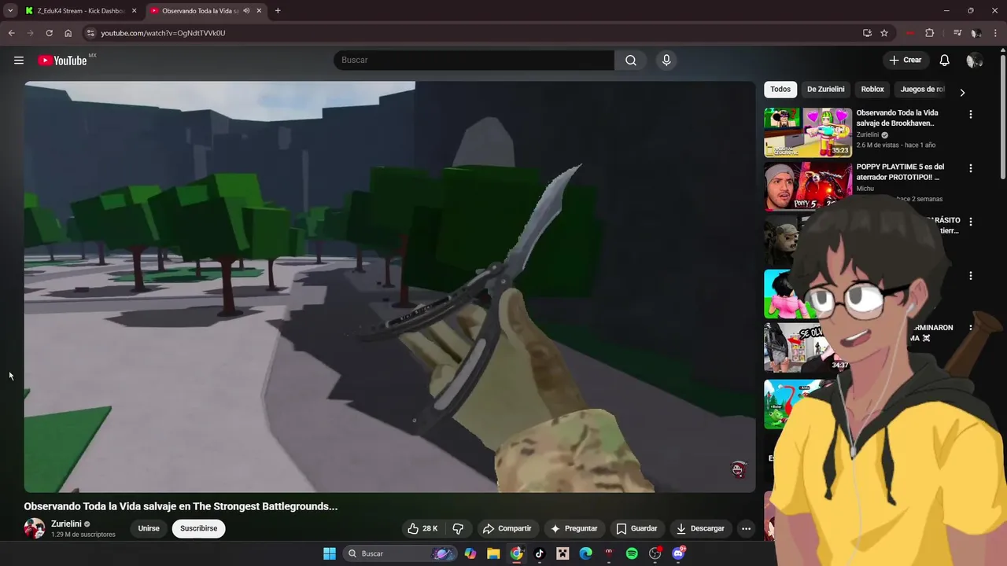Reload the page
The width and height of the screenshot is (1007, 566).
coord(49,33)
